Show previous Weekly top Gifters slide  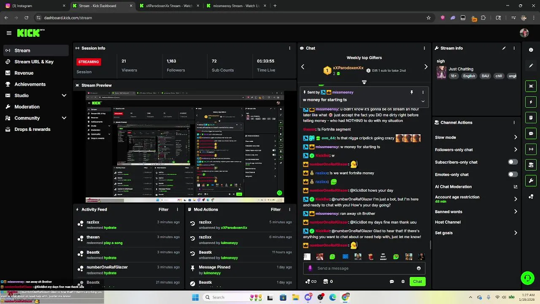[302, 67]
